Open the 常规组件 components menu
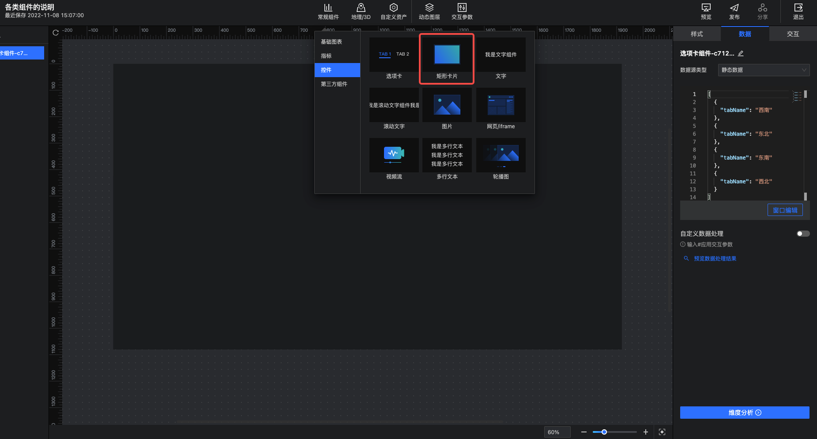 (x=328, y=11)
